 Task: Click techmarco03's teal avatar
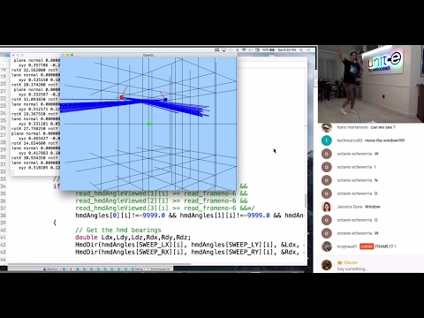(326, 140)
